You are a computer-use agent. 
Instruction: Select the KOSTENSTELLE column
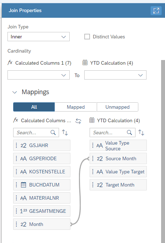[x=42, y=172]
